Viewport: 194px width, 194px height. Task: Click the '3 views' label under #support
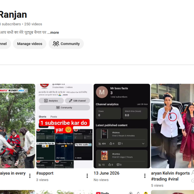coord(42,180)
